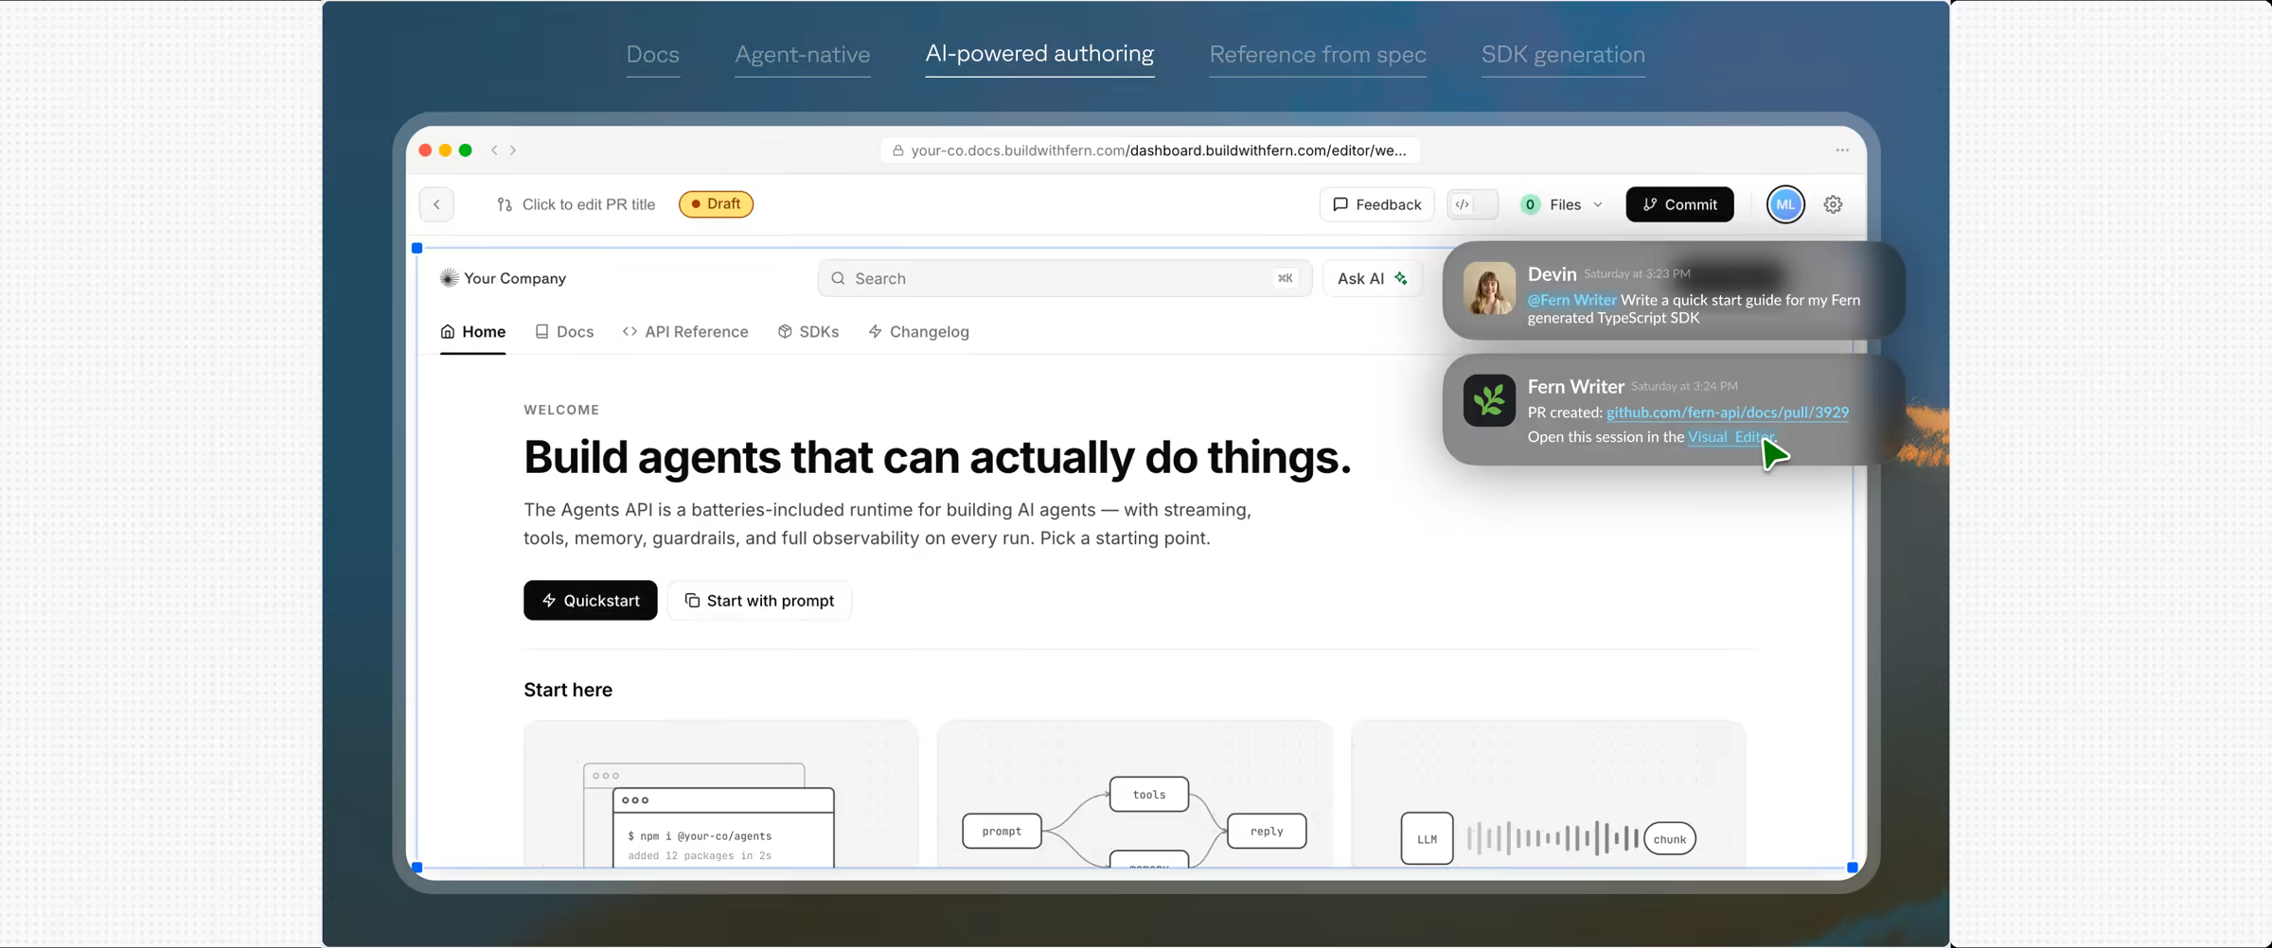Click the address bar lock icon
This screenshot has width=2272, height=948.
point(897,150)
